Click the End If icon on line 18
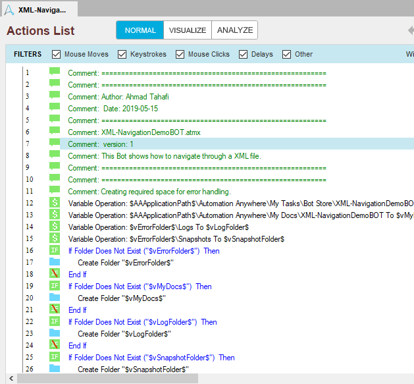This screenshot has width=414, height=384. (55, 274)
